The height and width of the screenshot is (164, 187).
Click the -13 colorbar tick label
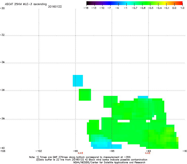[x=94, y=8]
